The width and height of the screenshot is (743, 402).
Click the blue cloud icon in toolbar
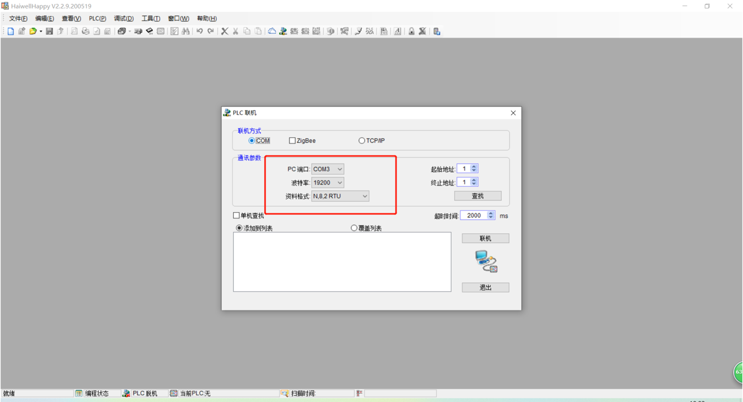(272, 31)
